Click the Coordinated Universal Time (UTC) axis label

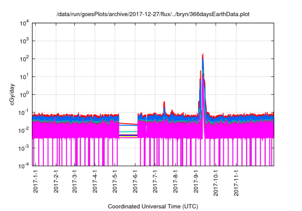pyautogui.click(x=154, y=206)
